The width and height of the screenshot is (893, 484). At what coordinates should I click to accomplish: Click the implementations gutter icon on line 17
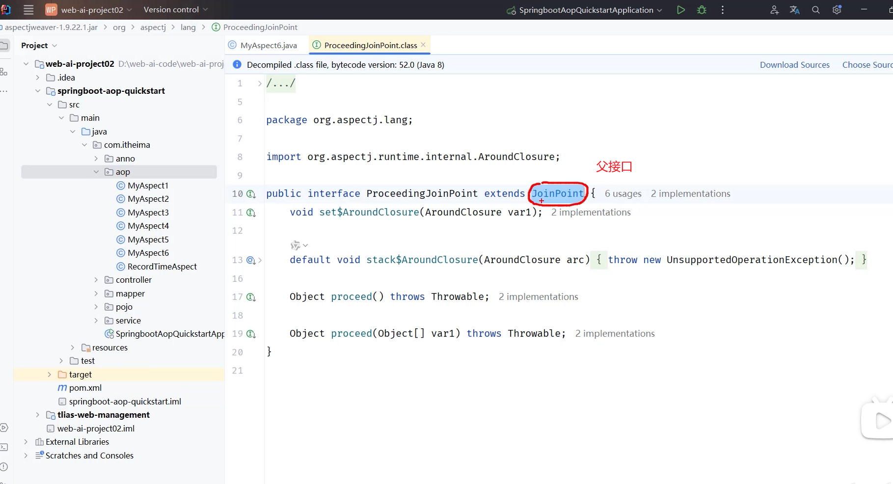click(x=251, y=297)
